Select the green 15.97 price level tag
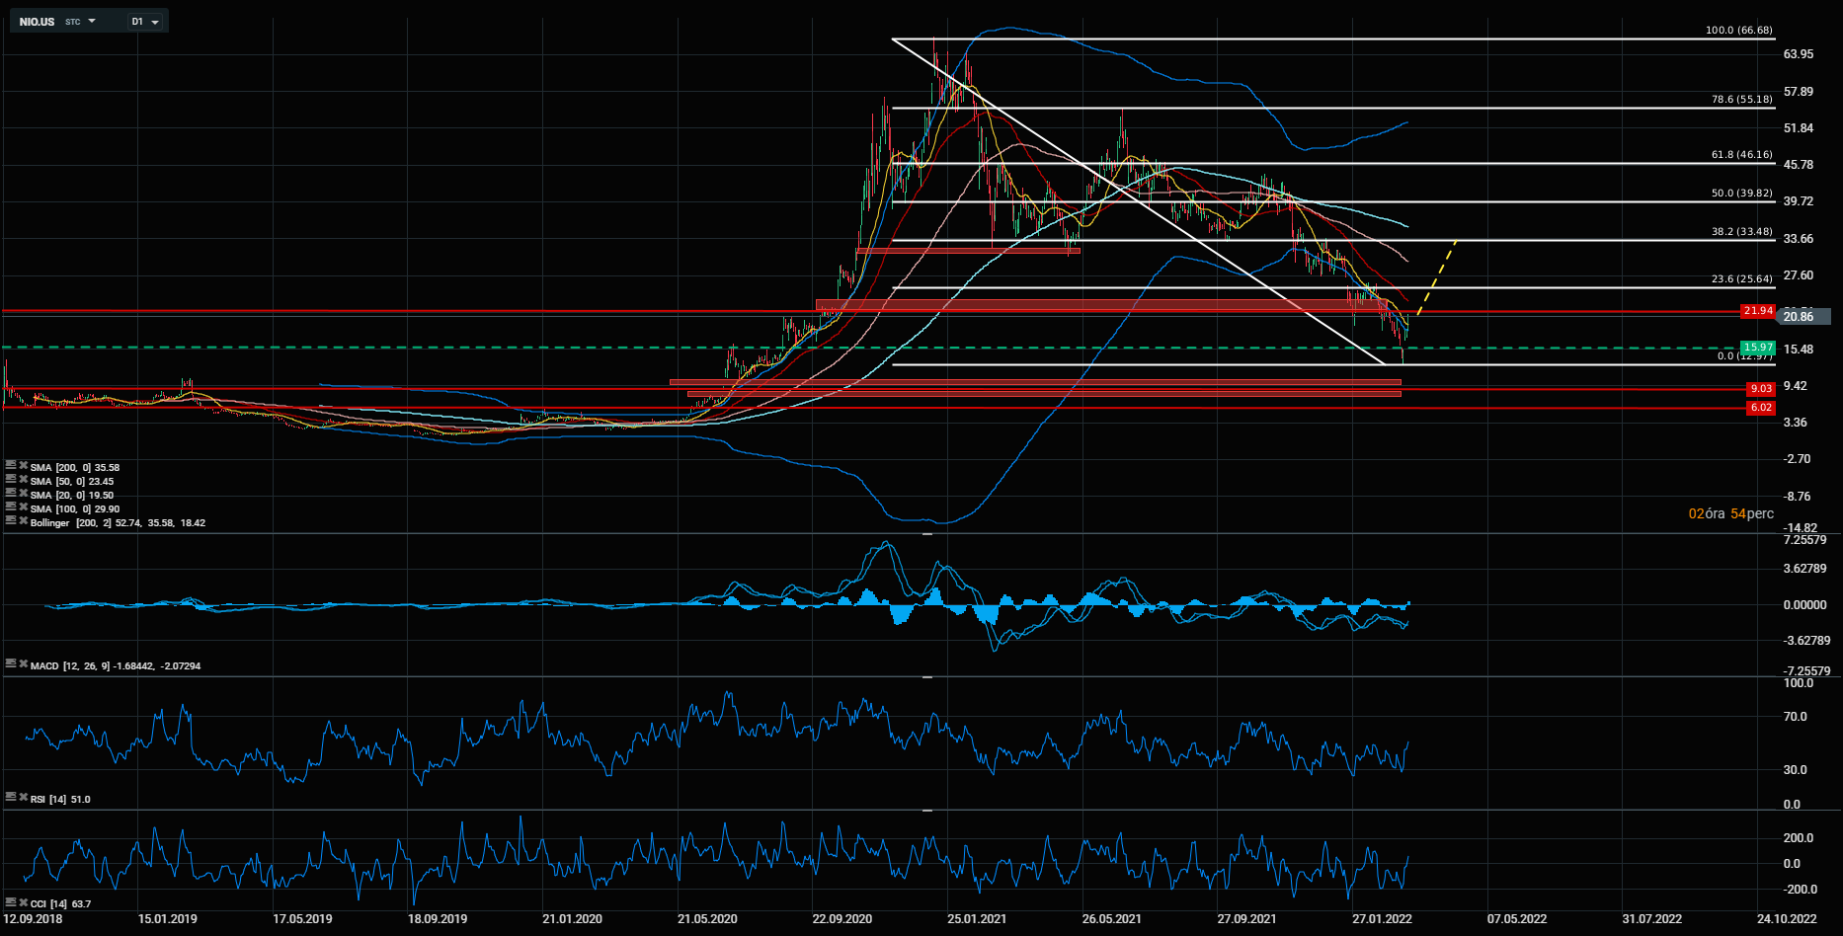 (1758, 348)
